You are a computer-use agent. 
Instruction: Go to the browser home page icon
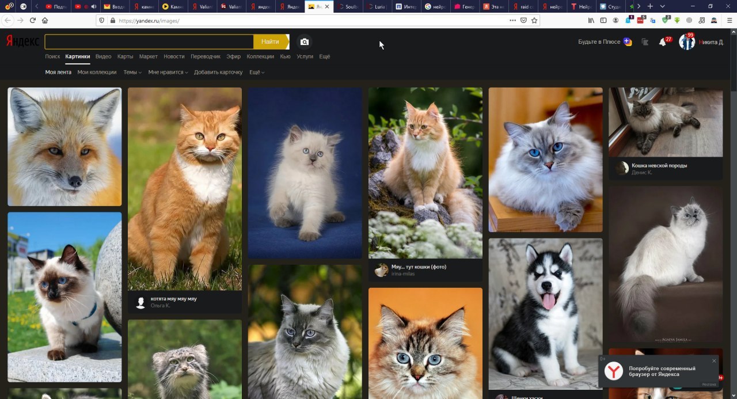[45, 20]
